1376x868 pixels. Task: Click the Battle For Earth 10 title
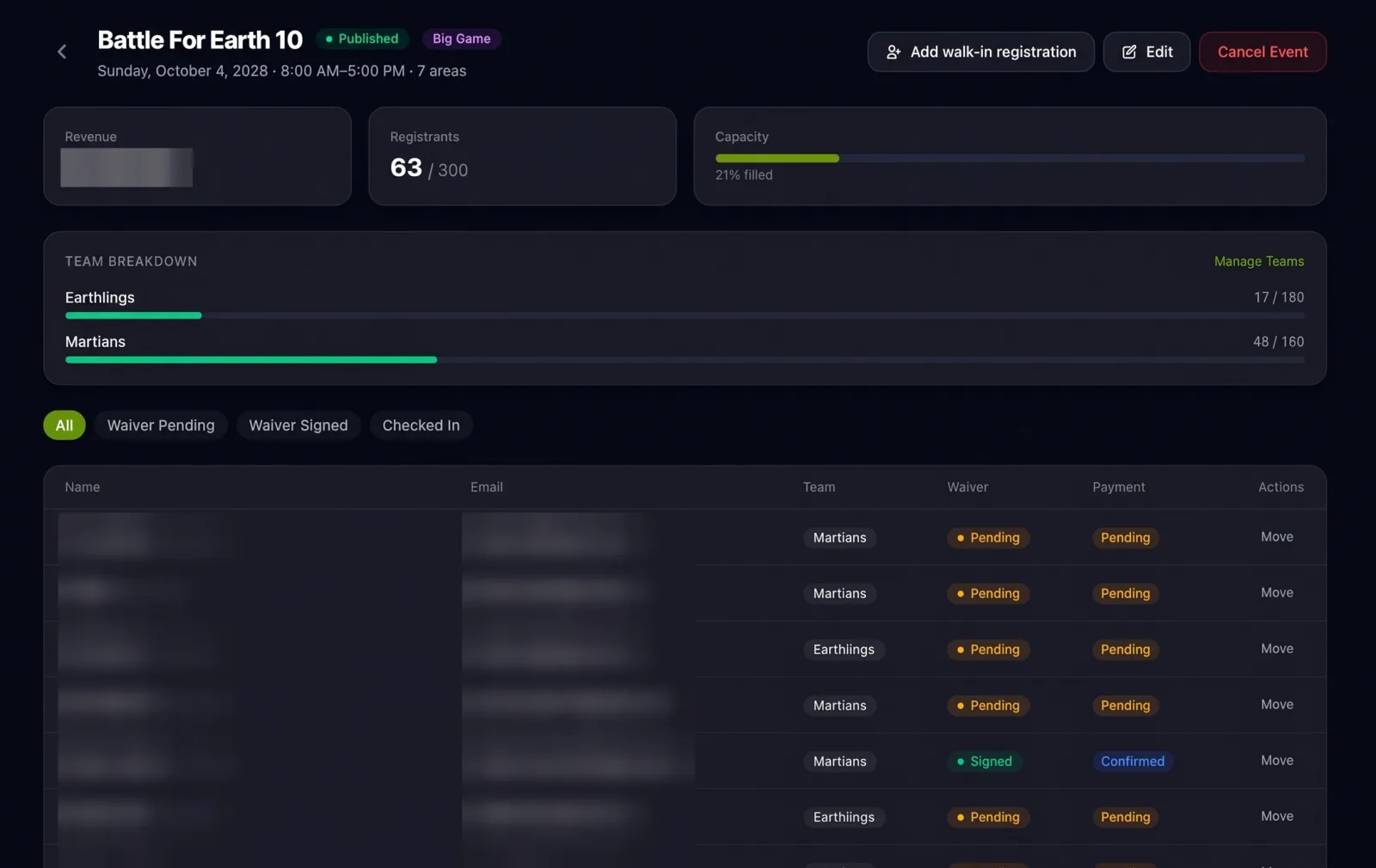coord(200,40)
